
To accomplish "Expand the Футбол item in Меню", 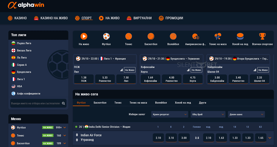I will [x=65, y=128].
